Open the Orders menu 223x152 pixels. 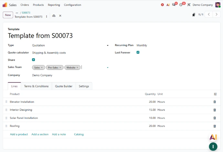pyautogui.click(x=25, y=5)
